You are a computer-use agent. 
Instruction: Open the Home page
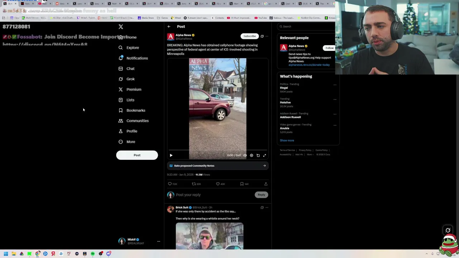point(128,37)
